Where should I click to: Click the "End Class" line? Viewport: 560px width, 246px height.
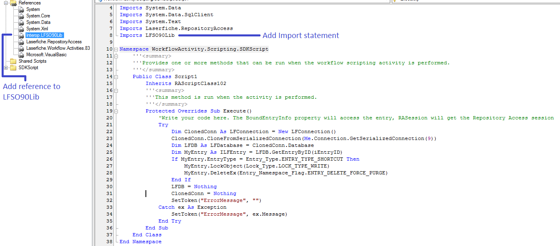[x=147, y=235]
